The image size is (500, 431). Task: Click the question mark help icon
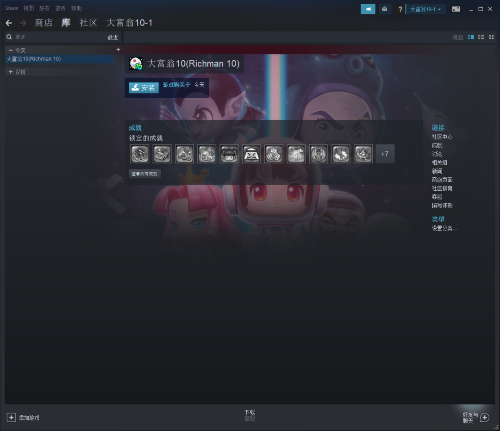click(x=400, y=9)
